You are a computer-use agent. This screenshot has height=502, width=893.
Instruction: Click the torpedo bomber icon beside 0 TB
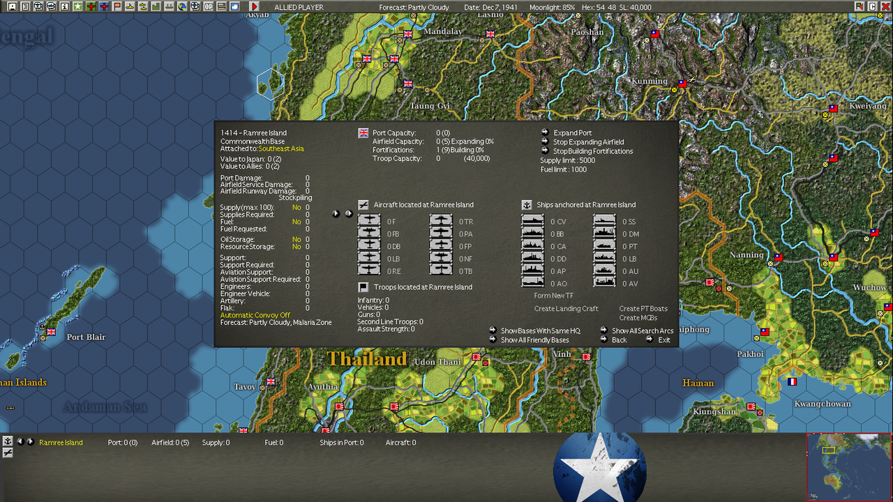tap(441, 271)
